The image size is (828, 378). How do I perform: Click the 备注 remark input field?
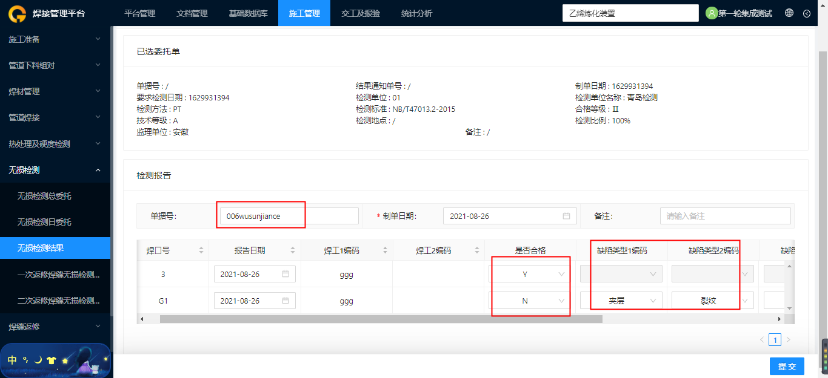pos(726,216)
